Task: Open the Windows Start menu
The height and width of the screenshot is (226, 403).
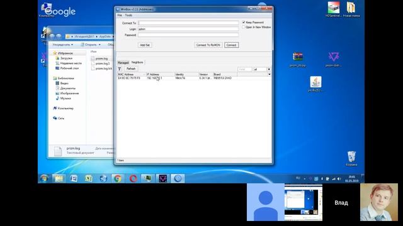Action: pos(44,178)
